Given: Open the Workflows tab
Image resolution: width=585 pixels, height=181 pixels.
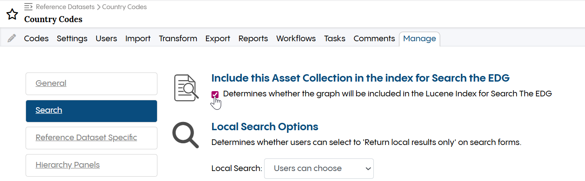Looking at the screenshot, I should [x=296, y=39].
